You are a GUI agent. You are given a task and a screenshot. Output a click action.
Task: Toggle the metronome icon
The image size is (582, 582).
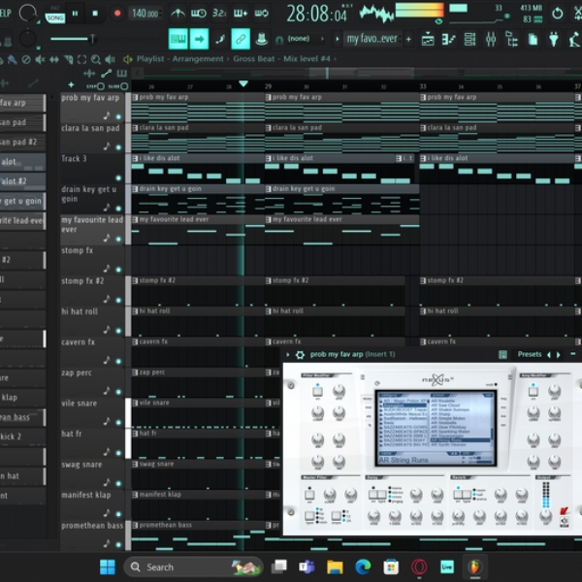click(178, 14)
